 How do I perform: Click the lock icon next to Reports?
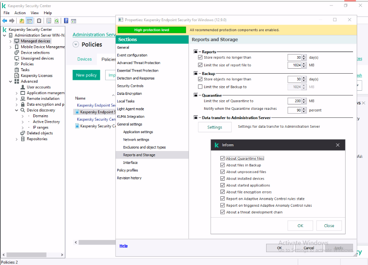click(x=196, y=52)
